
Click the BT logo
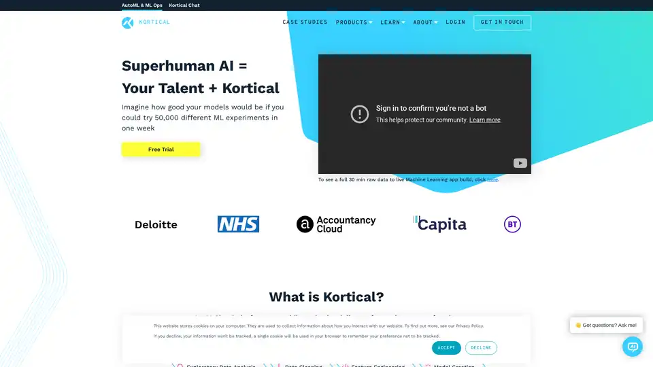click(x=512, y=224)
